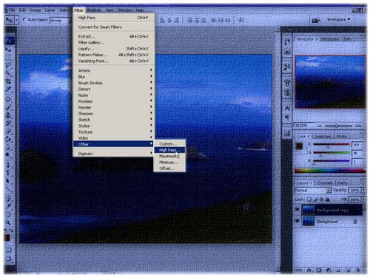The image size is (370, 277).
Task: Select the Hand tool
Action: (x=9, y=214)
